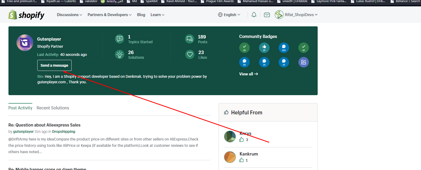Click the Gutenplayer profile name
The height and width of the screenshot is (170, 421).
point(49,39)
